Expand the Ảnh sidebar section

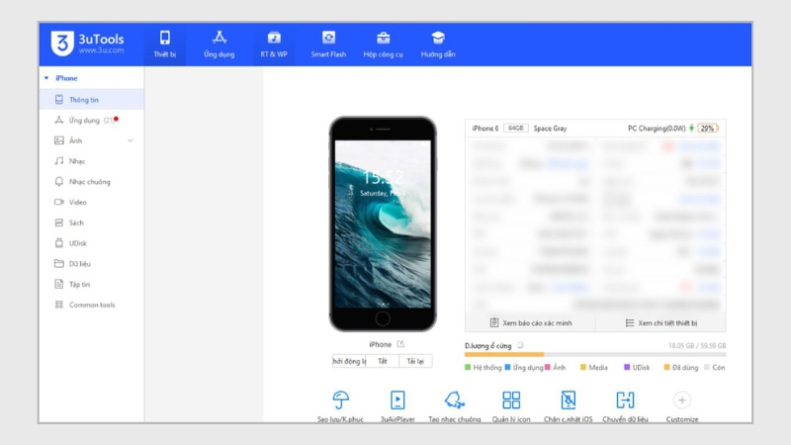pyautogui.click(x=131, y=140)
